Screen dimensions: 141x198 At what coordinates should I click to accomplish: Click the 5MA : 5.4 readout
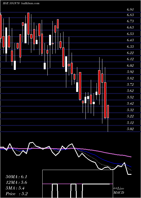(15, 188)
